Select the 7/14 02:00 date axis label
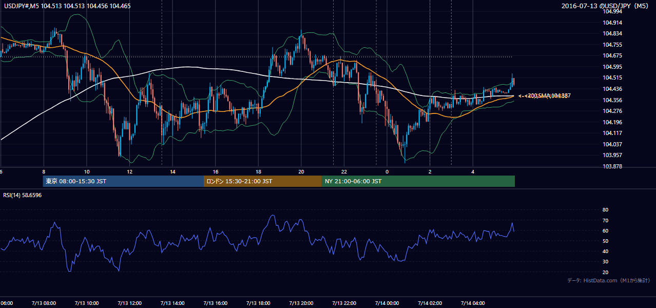The height and width of the screenshot is (308, 656). click(x=430, y=303)
